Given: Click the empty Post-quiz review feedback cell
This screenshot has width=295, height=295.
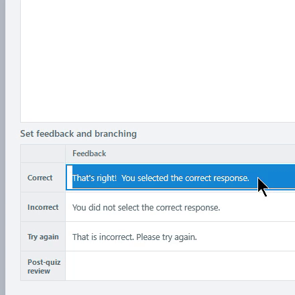Looking at the screenshot, I should pos(180,266).
